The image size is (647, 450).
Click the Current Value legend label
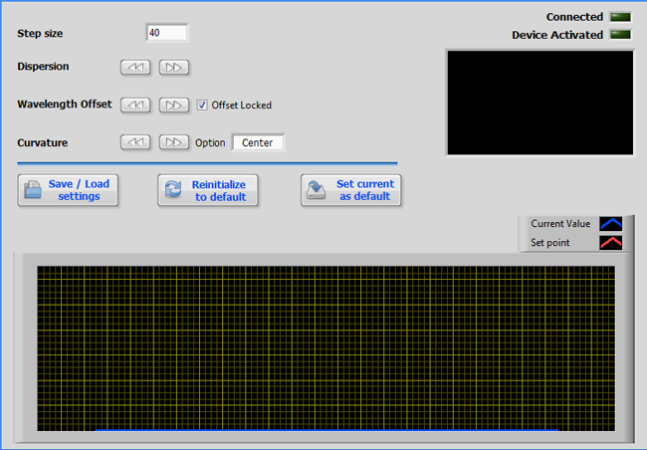(x=560, y=224)
